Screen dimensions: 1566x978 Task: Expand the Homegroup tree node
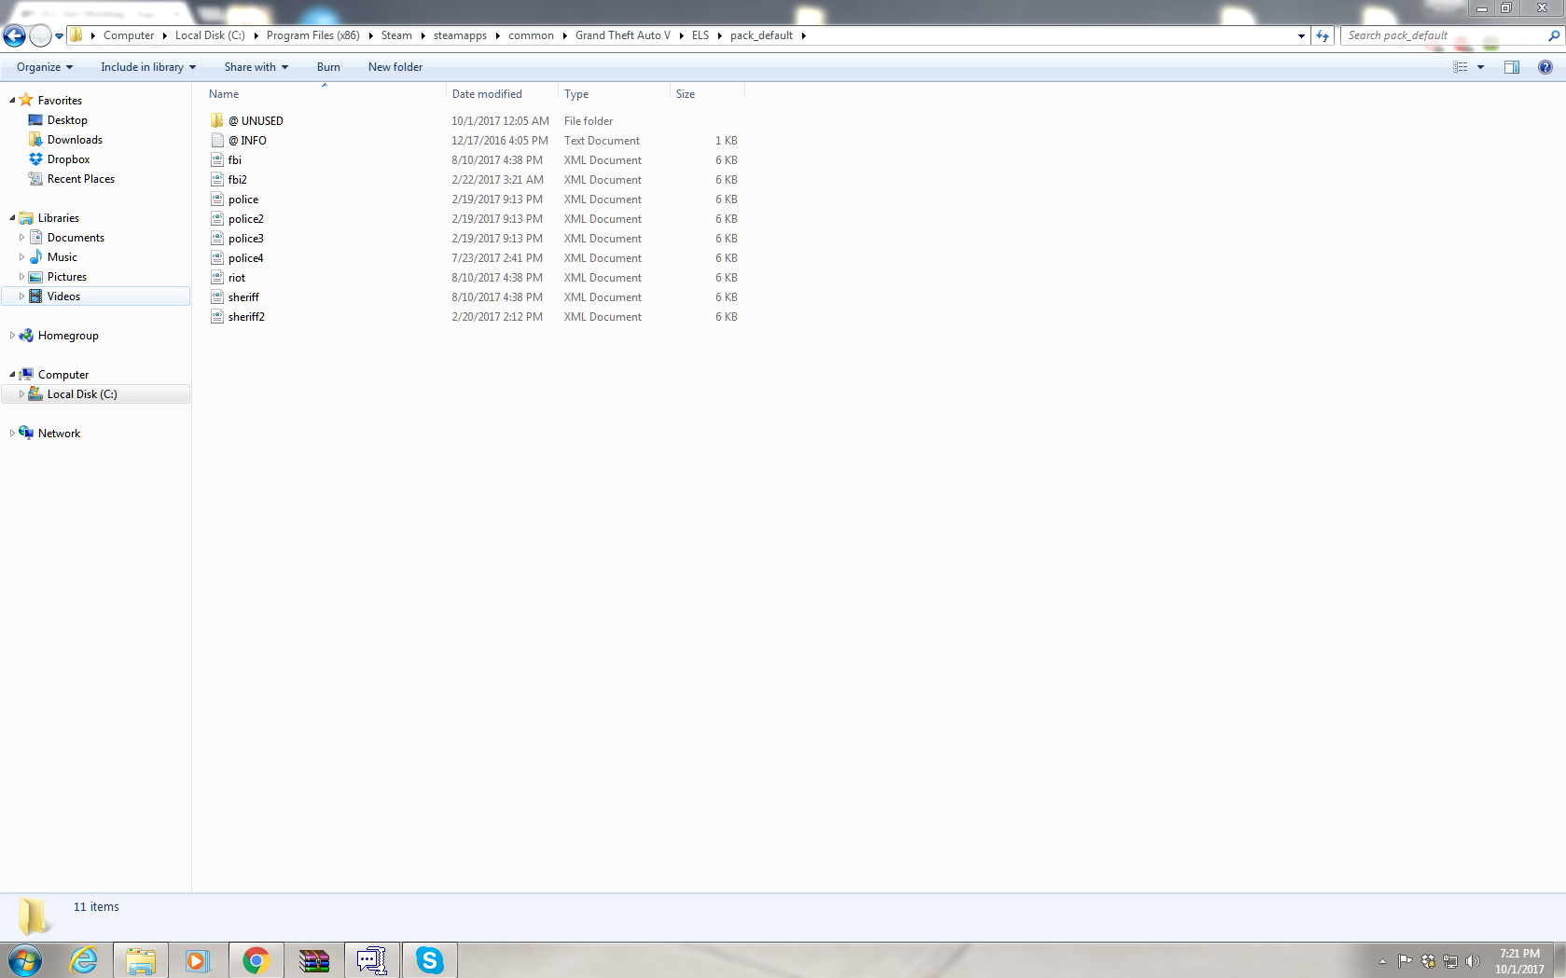tap(12, 336)
